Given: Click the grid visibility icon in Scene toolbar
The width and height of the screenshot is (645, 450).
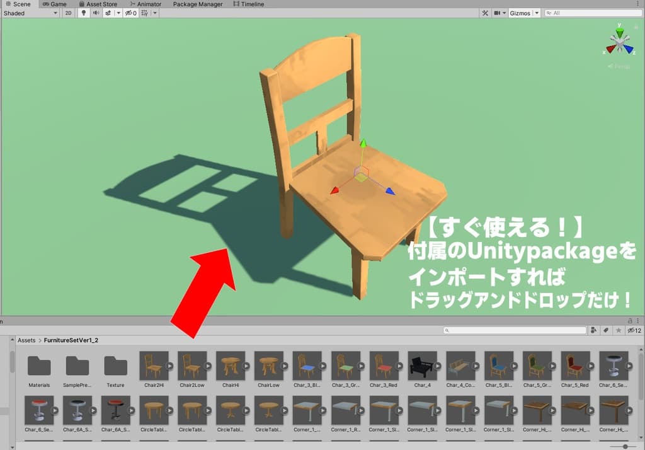Looking at the screenshot, I should click(145, 13).
